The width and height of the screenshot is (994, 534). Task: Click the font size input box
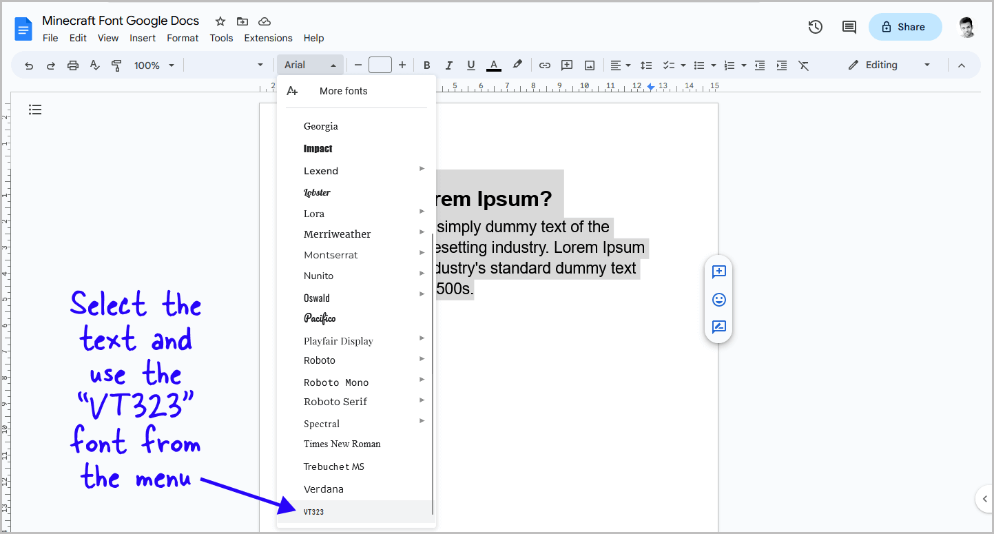(380, 65)
